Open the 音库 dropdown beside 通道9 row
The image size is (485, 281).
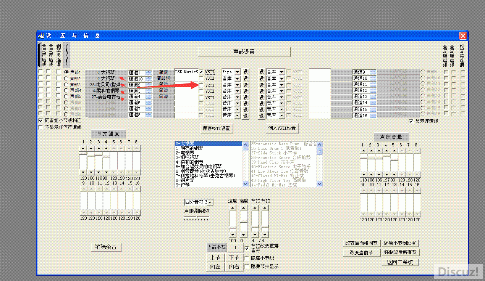coord(282,72)
